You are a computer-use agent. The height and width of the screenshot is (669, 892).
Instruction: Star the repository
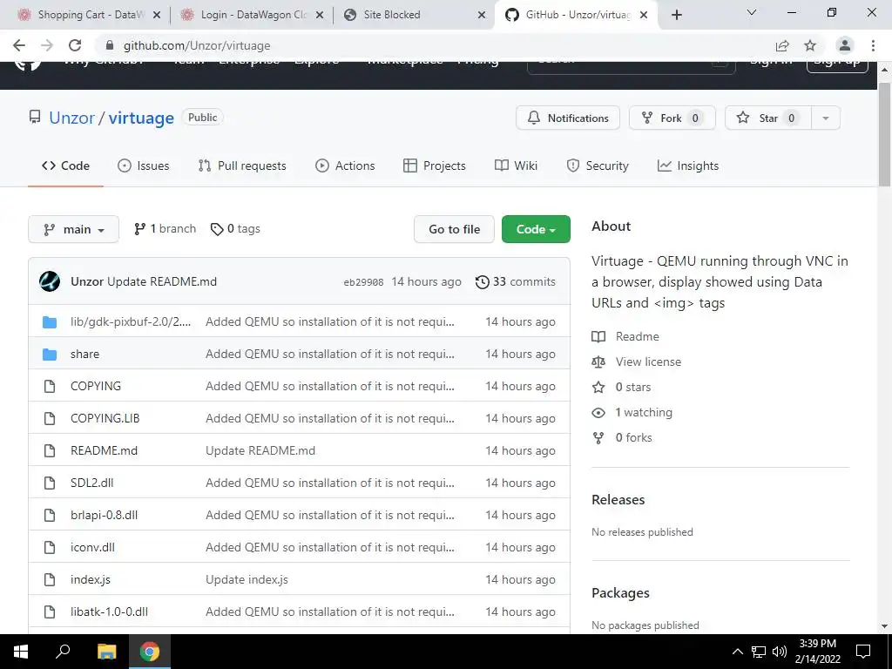click(x=767, y=118)
